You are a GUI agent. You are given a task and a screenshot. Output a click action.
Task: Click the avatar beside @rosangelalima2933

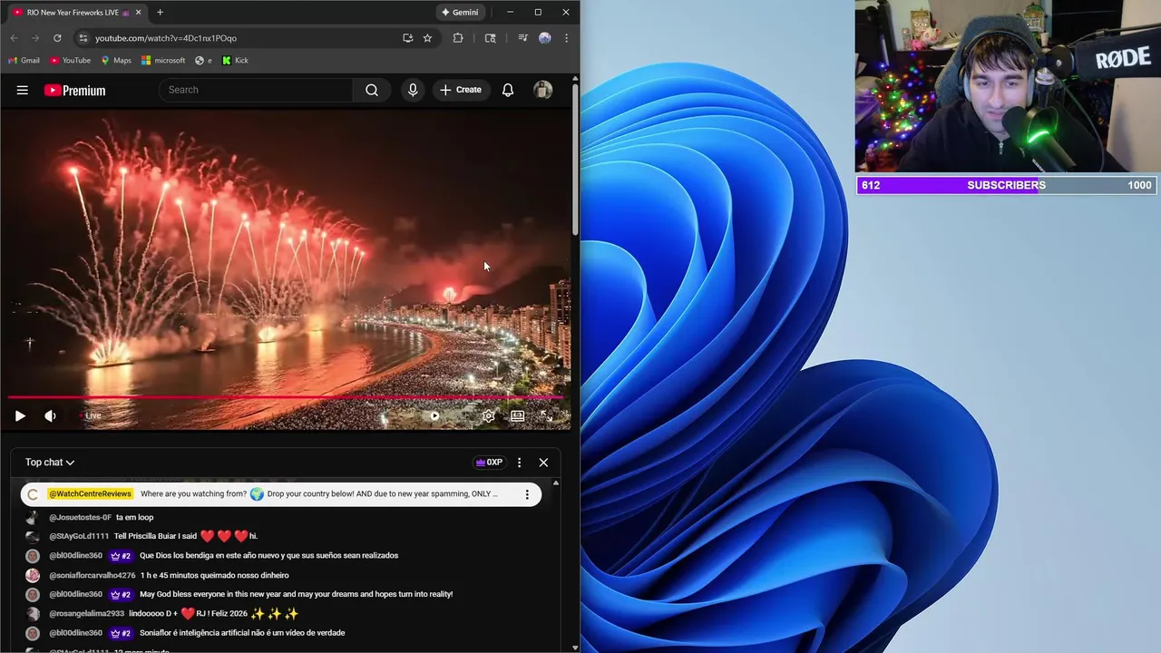33,614
